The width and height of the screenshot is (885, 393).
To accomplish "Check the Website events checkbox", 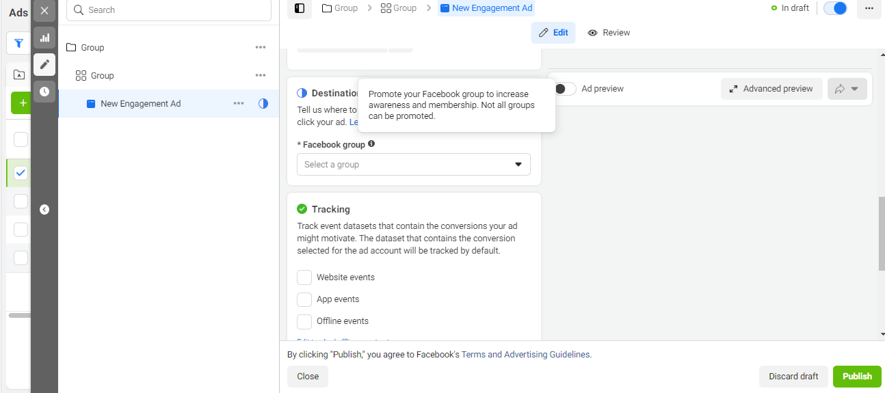I will point(304,277).
